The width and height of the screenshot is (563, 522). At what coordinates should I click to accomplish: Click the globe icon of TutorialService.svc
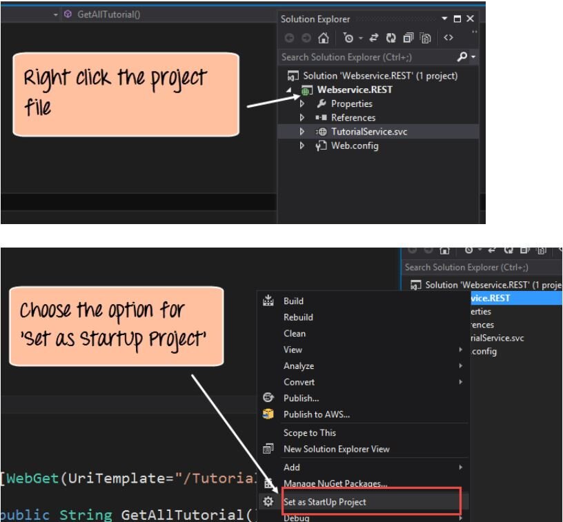[x=321, y=132]
